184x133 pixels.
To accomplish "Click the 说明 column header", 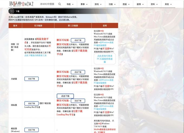I will pyautogui.click(x=105, y=26).
